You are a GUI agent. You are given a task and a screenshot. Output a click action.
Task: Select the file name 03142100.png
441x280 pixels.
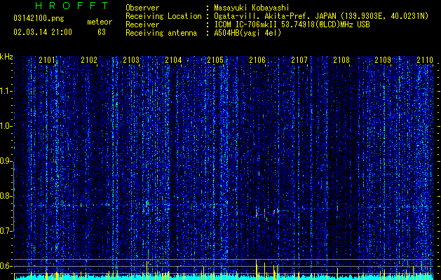[39, 18]
